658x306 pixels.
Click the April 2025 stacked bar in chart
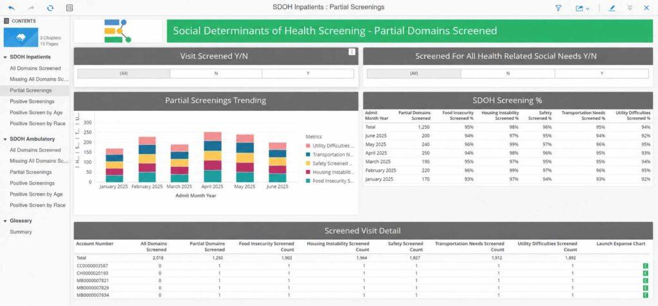[x=212, y=157]
